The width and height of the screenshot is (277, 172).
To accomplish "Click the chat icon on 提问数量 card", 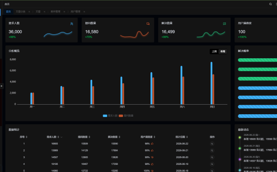I will pyautogui.click(x=148, y=24).
